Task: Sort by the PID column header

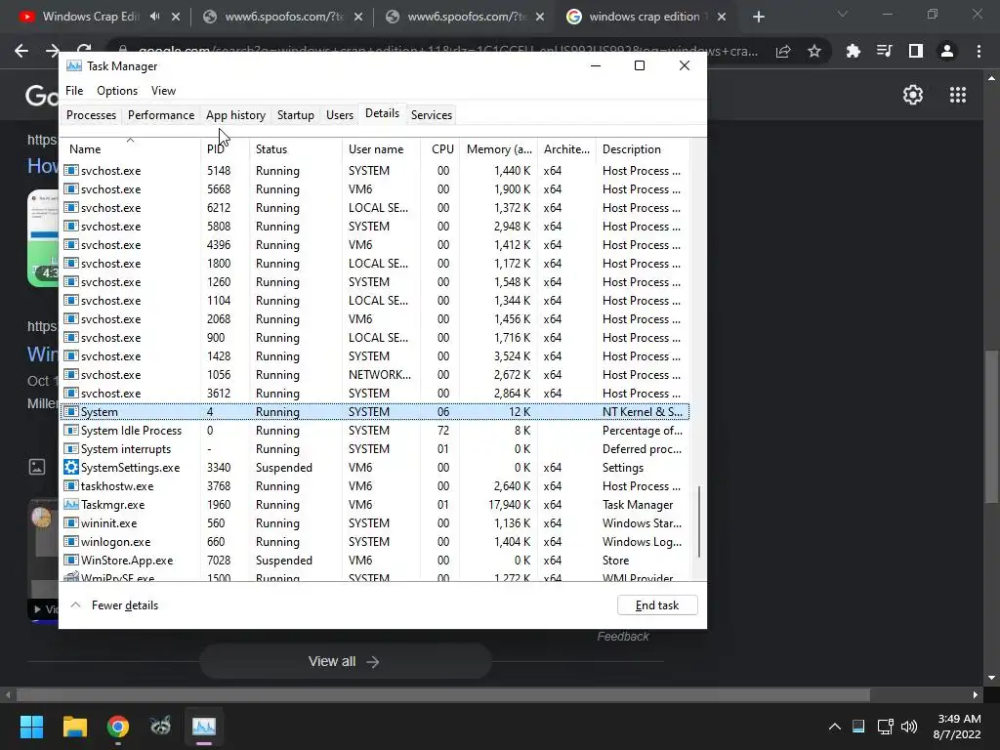Action: [225, 149]
